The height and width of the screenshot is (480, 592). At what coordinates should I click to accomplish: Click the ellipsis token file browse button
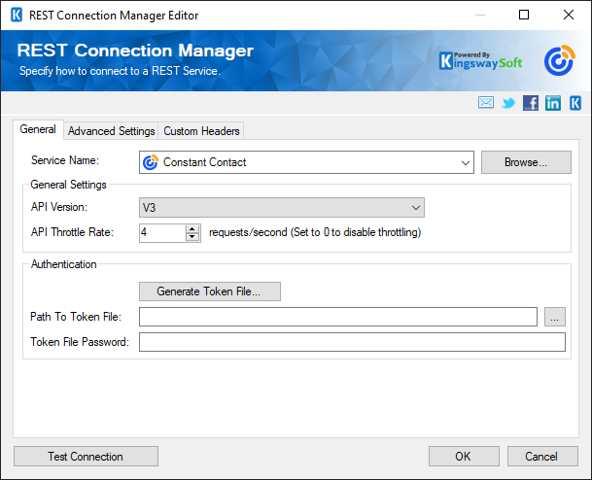coord(555,317)
